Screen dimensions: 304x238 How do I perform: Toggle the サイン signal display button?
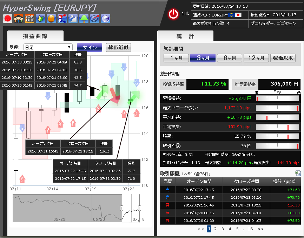(x=90, y=47)
